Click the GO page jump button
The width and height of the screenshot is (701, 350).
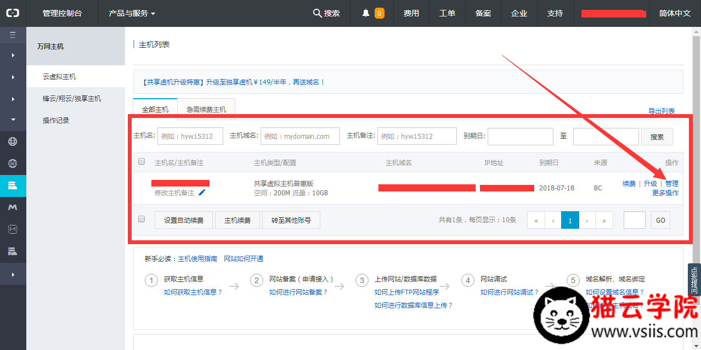pyautogui.click(x=660, y=220)
